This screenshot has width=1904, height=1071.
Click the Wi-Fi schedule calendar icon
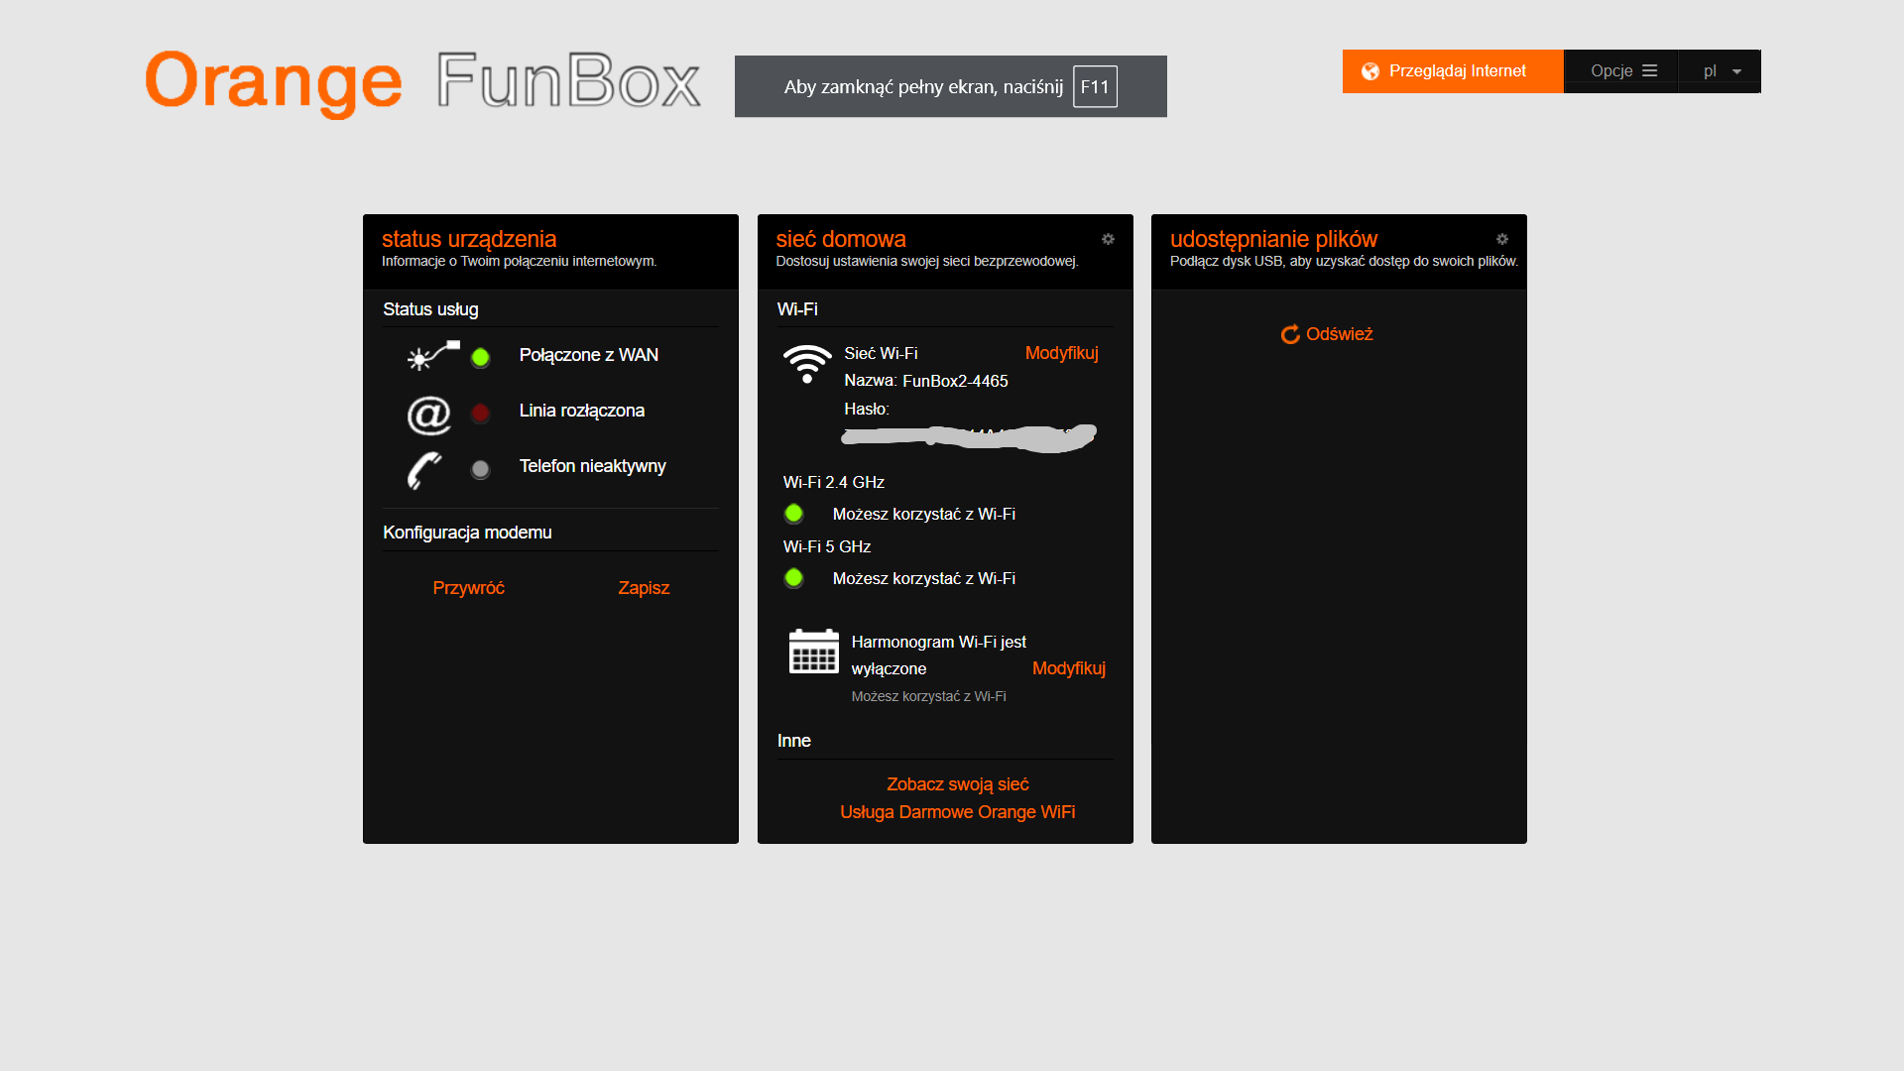(x=814, y=652)
